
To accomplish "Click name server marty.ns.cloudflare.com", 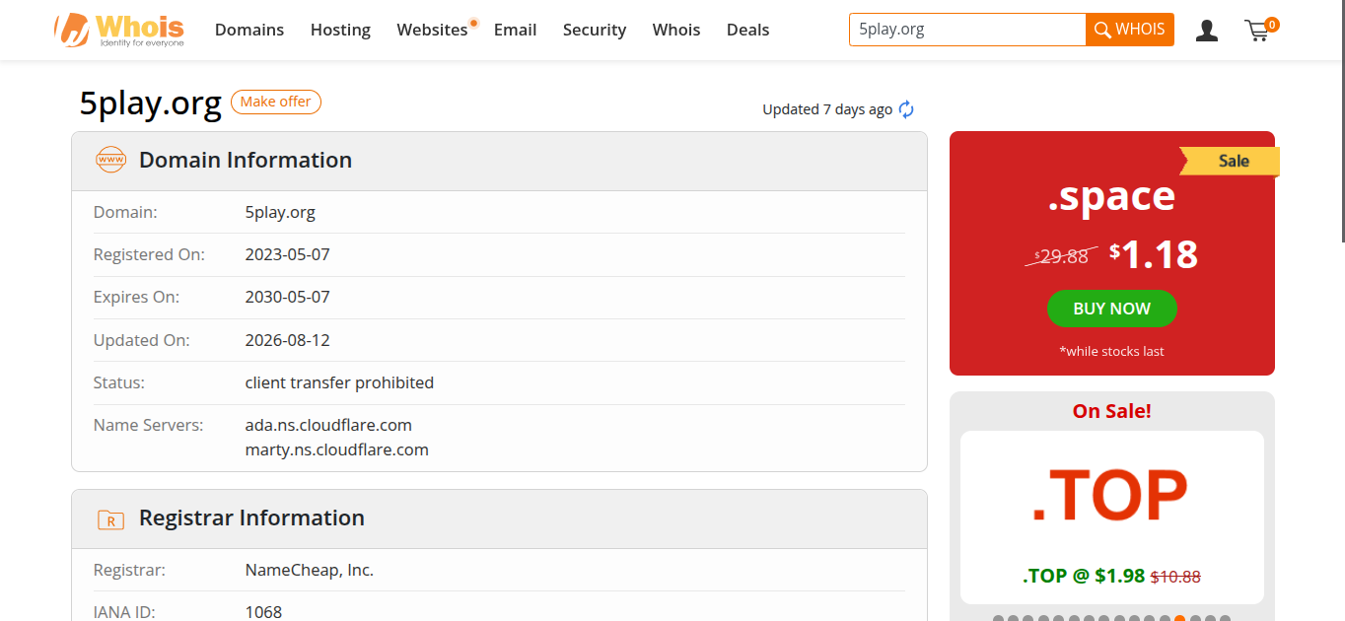I will click(336, 449).
